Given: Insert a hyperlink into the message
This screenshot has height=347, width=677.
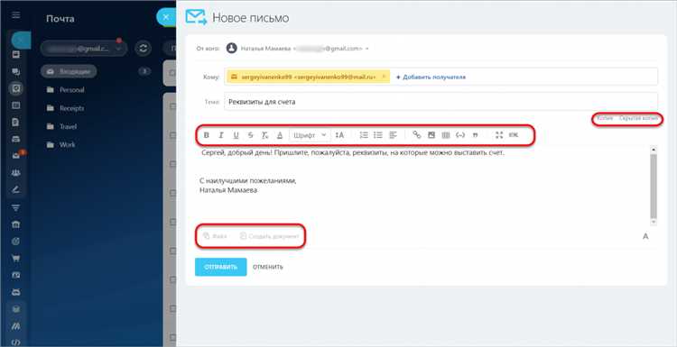Looking at the screenshot, I should pos(417,135).
